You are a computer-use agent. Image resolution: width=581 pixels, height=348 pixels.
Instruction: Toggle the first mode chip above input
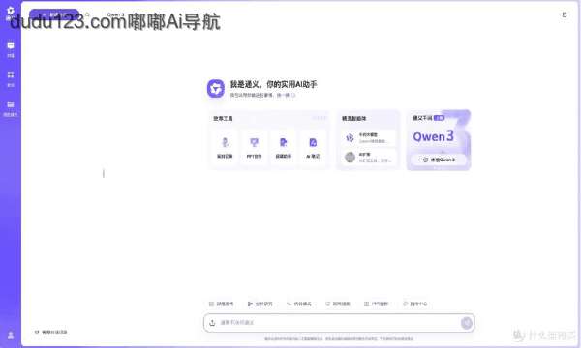pyautogui.click(x=221, y=304)
